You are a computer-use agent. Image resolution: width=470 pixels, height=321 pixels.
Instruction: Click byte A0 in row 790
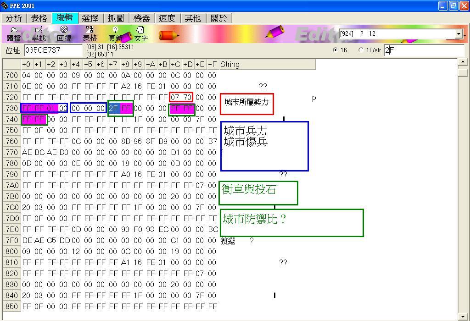(x=126, y=174)
